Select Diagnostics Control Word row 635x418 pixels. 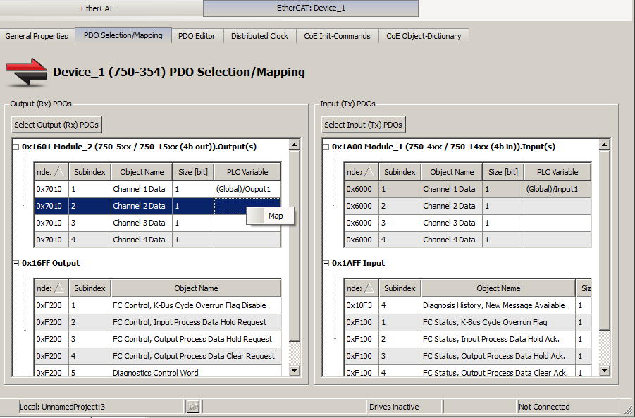158,371
